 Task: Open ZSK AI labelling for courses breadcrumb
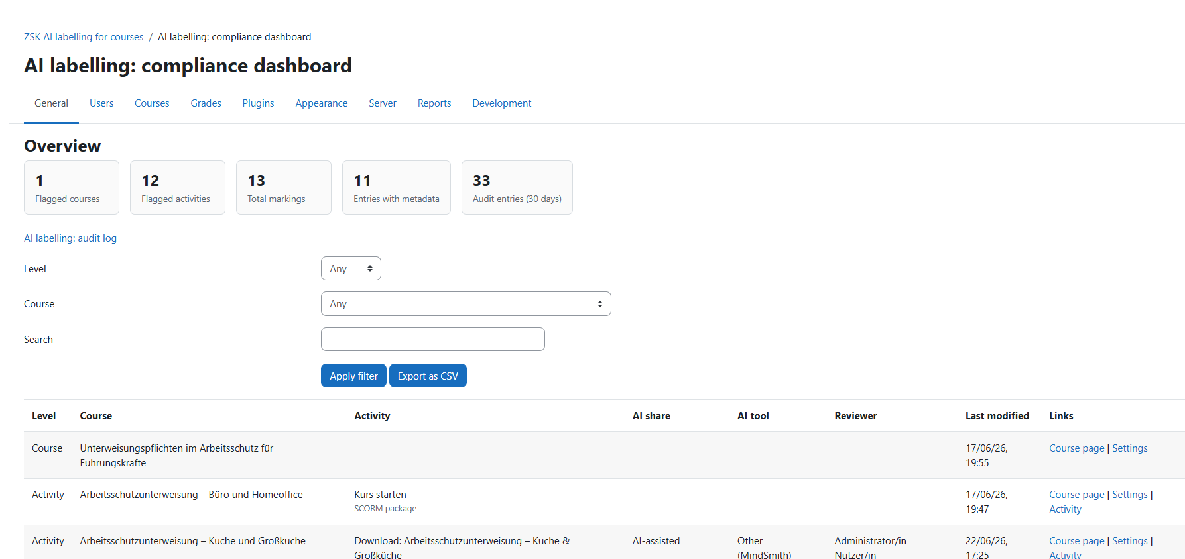click(84, 37)
